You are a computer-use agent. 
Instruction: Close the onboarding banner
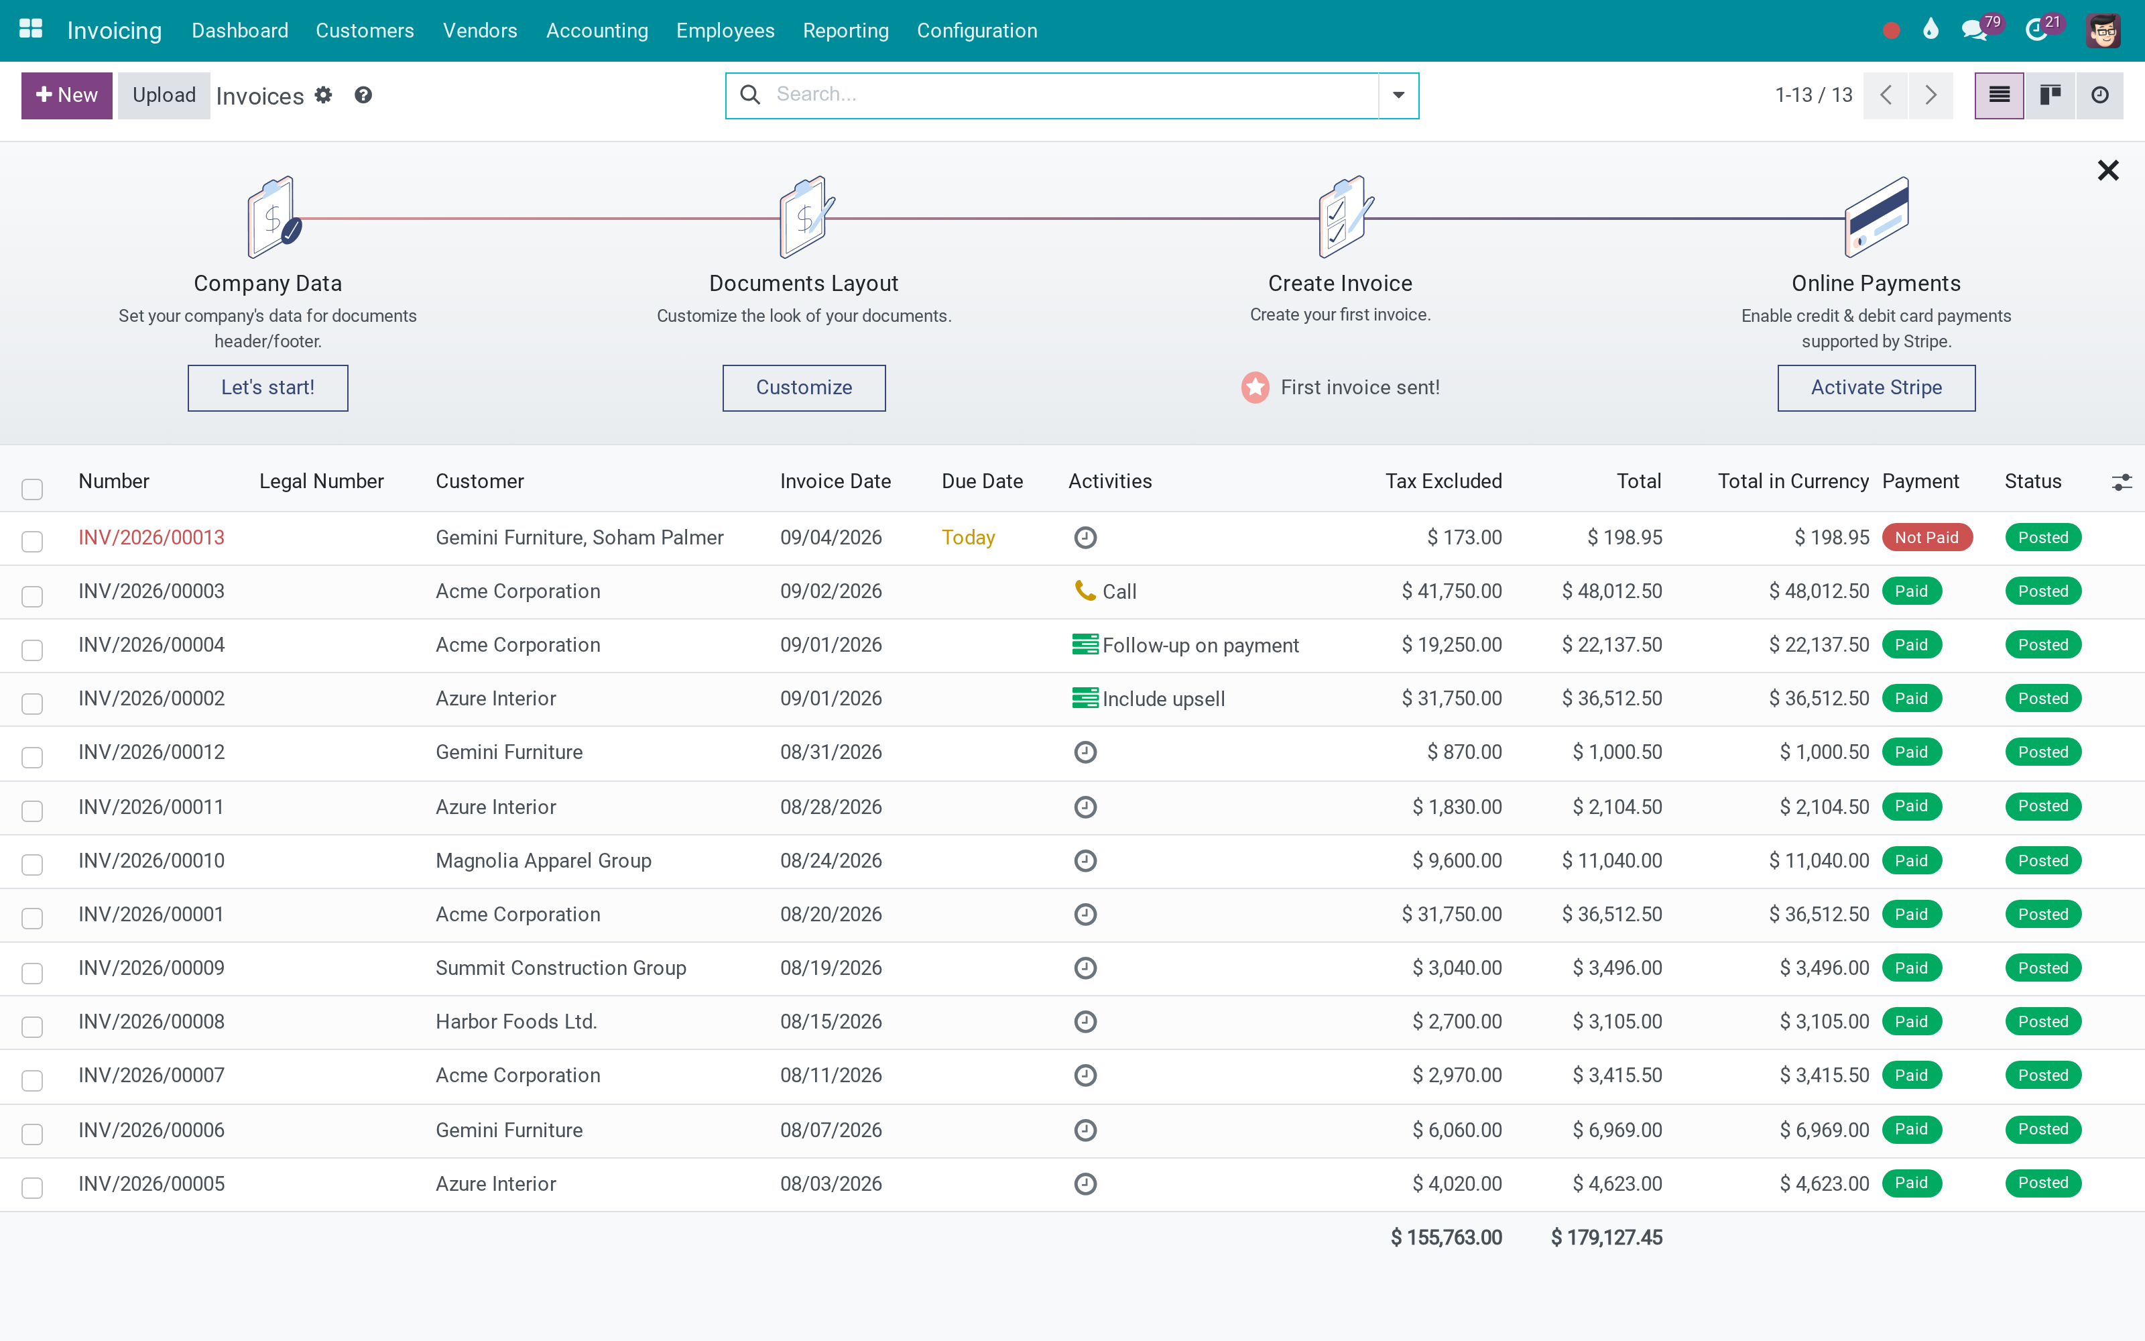pos(2107,170)
